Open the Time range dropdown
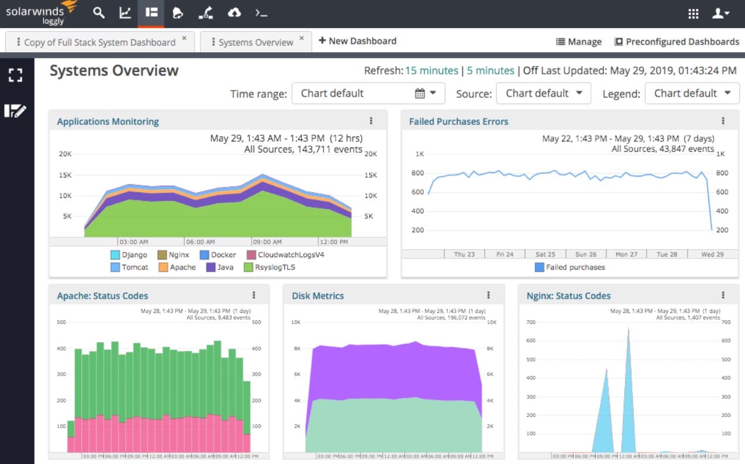This screenshot has height=464, width=745. (368, 93)
